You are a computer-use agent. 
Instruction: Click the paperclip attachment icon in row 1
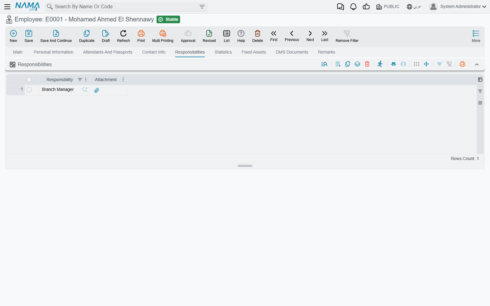pyautogui.click(x=96, y=90)
